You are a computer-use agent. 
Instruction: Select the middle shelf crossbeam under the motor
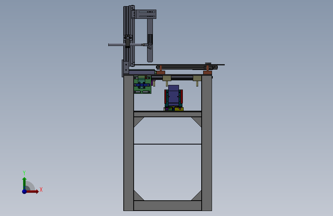pyautogui.click(x=167, y=114)
